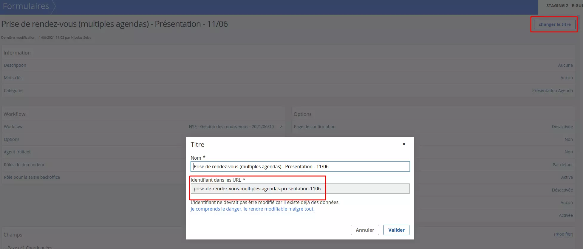Image resolution: width=583 pixels, height=249 pixels.
Task: Click the 'changer le titre' button
Action: (554, 24)
